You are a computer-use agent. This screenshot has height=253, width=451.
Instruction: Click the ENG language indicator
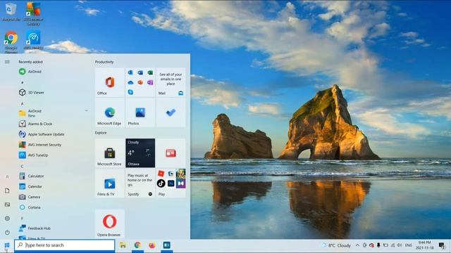pos(409,245)
